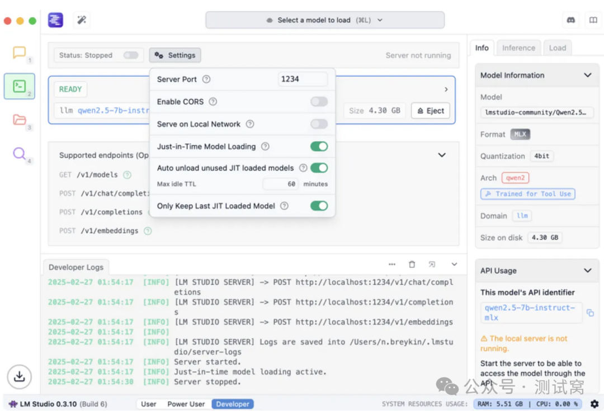Click the Max idle TTL minutes field
This screenshot has height=411, width=604.
tap(281, 184)
